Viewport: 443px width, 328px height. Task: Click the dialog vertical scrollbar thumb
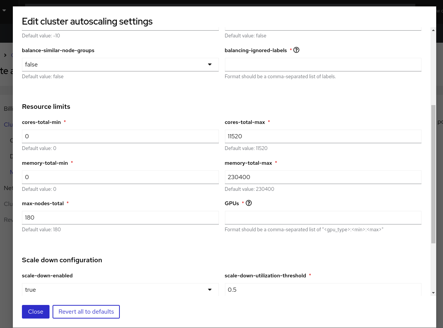(x=433, y=174)
